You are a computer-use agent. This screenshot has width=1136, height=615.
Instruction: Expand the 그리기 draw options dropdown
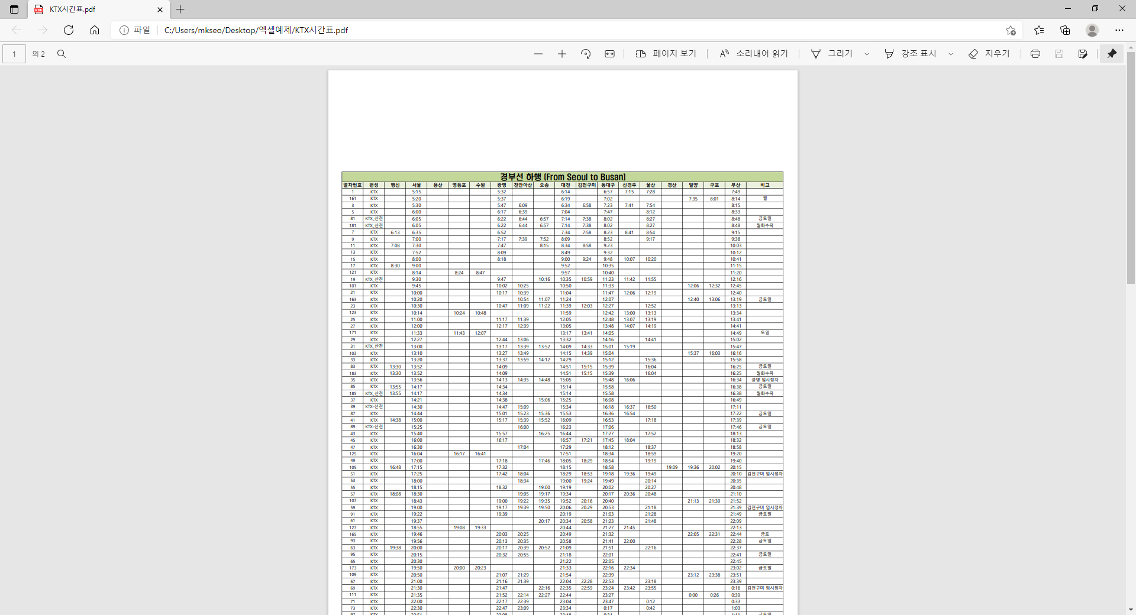coord(867,54)
